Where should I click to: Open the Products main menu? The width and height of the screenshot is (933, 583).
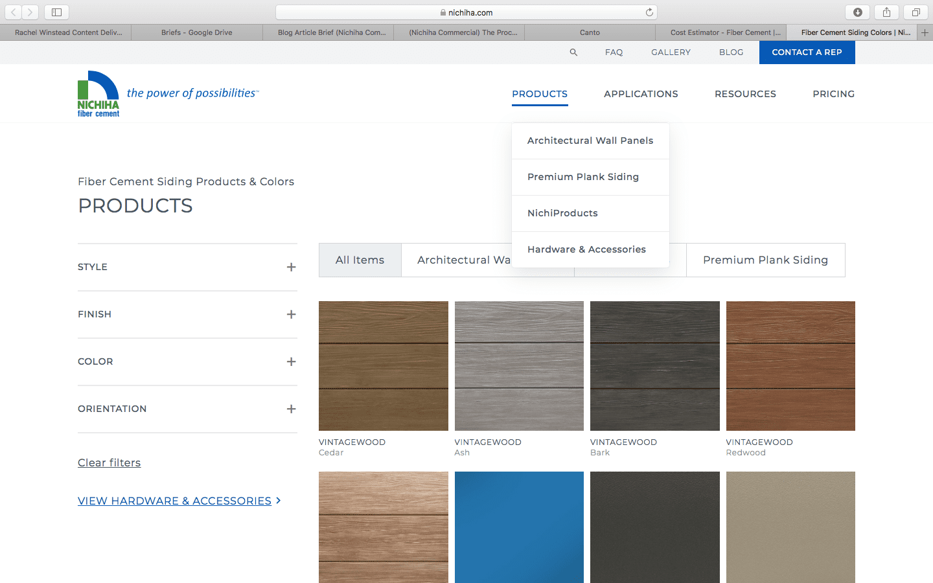(x=540, y=94)
